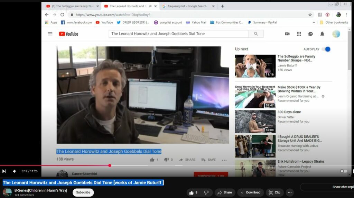Click the YouTube search magnifier button
354x198 pixels.
pyautogui.click(x=256, y=34)
